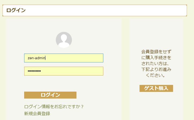Click the 下記よりお進み line of guest text
The image size is (194, 120).
tap(156, 69)
